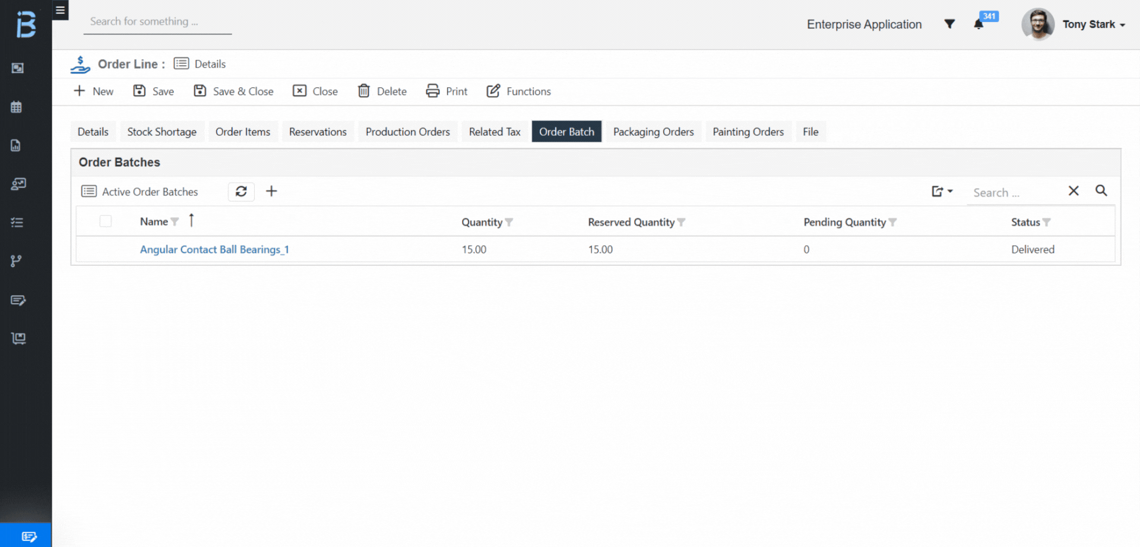This screenshot has width=1140, height=547.
Task: Click Delete in the toolbar
Action: tap(382, 91)
